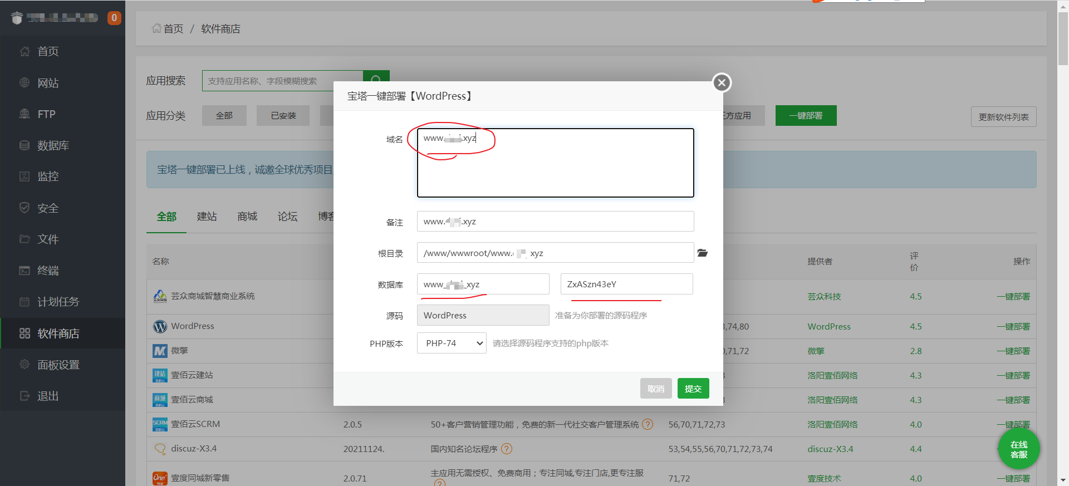Open 在线客服 chat bubble
Viewport: 1069px width, 486px height.
pos(1019,449)
